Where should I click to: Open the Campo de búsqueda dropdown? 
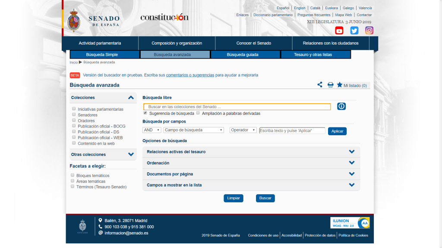194,130
